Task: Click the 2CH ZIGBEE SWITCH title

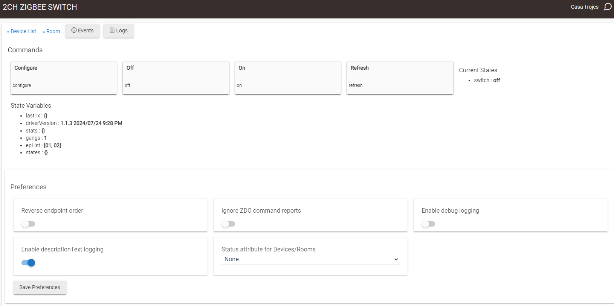Action: [x=40, y=7]
